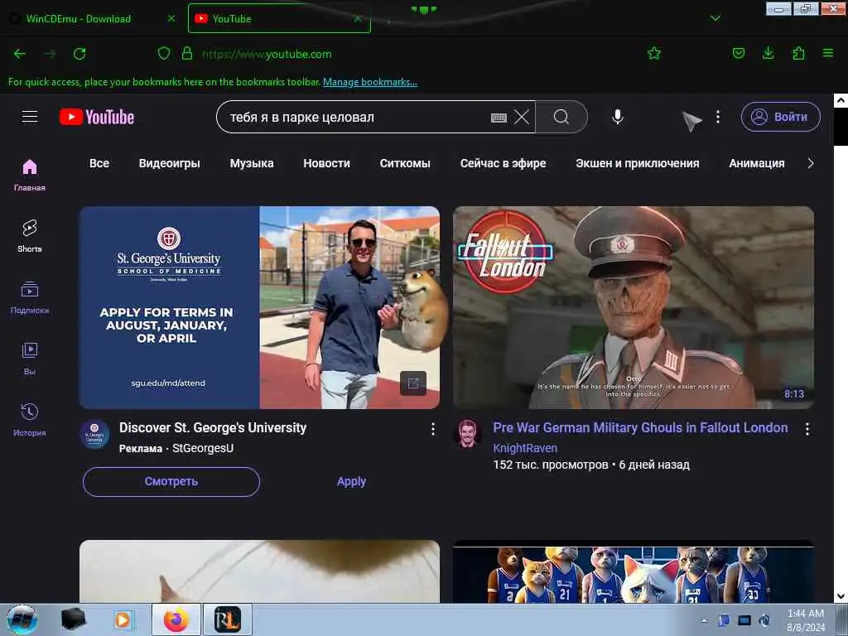Screen dimensions: 848x636
Task: Open the Manage bookmarks link
Action: tap(370, 82)
